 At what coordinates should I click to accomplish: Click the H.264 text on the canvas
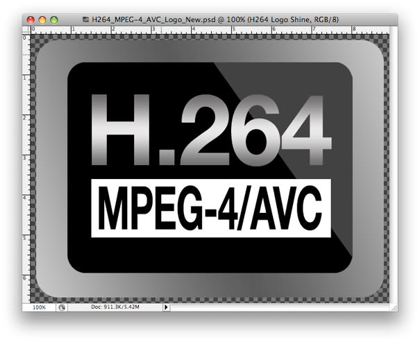point(212,130)
